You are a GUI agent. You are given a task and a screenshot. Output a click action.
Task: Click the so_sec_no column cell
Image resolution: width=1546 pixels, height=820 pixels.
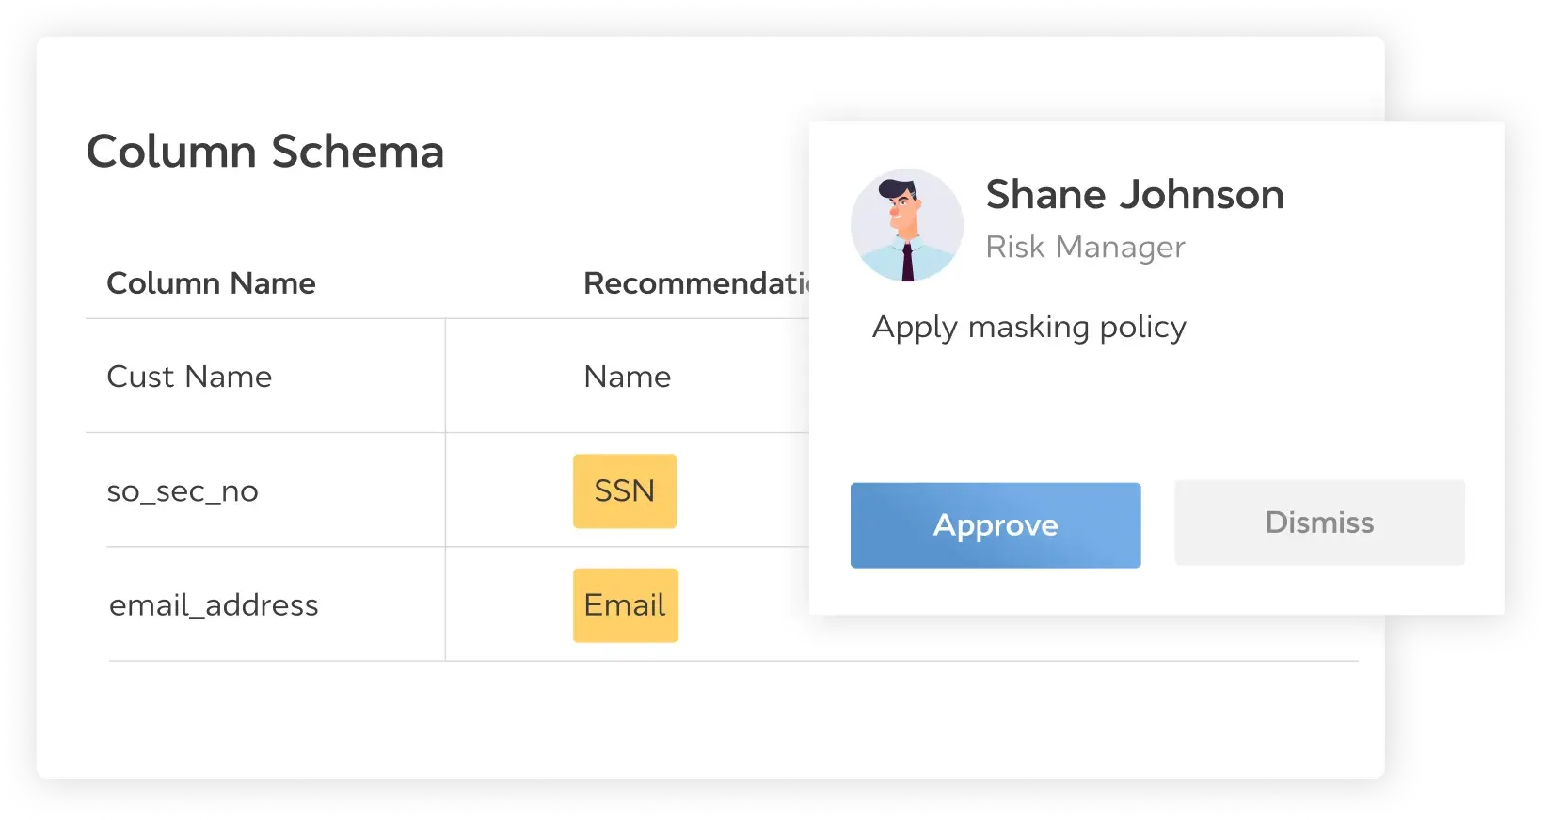click(183, 491)
